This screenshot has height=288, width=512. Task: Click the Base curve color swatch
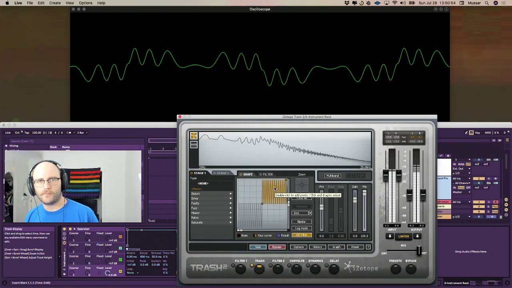coord(239,236)
